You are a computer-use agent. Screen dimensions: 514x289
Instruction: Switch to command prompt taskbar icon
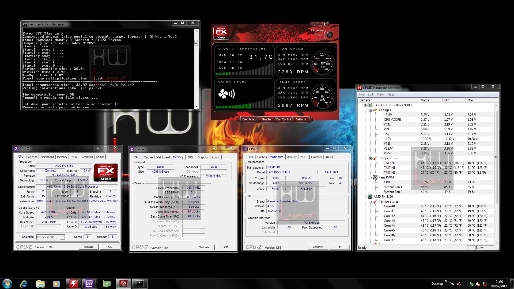tap(140, 284)
